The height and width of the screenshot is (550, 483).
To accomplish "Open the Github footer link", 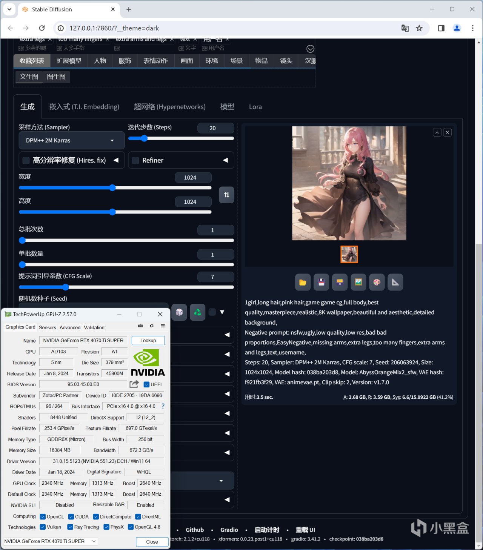I will coord(195,530).
